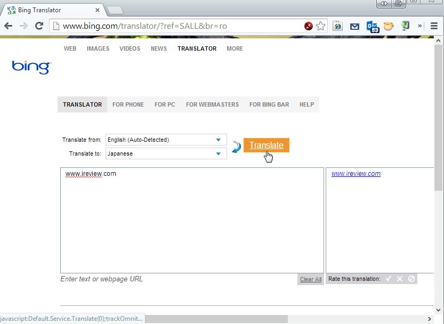
Task: Switch to the FOR WEBMASTERS tab
Action: [212, 104]
